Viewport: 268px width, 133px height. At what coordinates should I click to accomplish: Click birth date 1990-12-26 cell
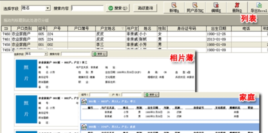[219, 34]
